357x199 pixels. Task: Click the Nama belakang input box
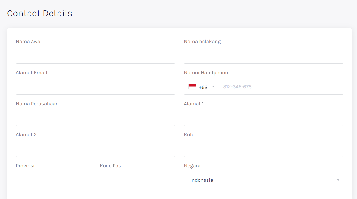(263, 56)
